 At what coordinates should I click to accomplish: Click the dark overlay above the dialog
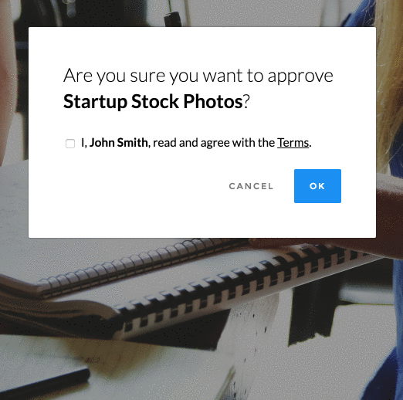pyautogui.click(x=201, y=13)
